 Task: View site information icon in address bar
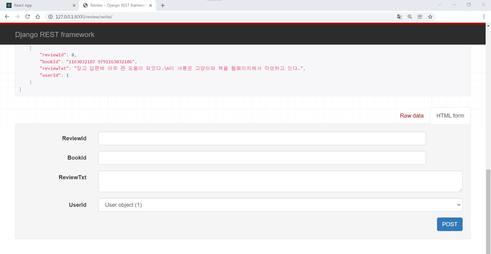coord(50,17)
